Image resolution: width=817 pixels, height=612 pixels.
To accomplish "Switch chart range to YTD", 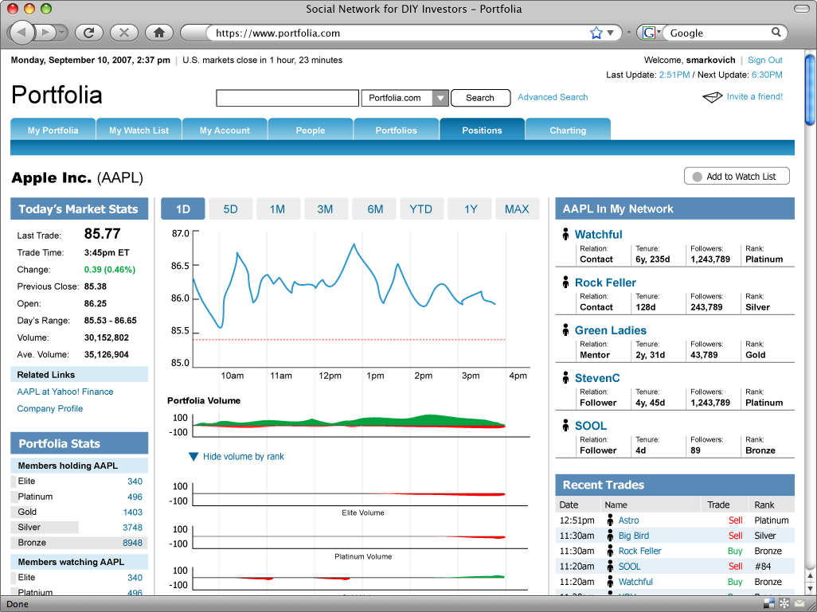I will [x=420, y=209].
